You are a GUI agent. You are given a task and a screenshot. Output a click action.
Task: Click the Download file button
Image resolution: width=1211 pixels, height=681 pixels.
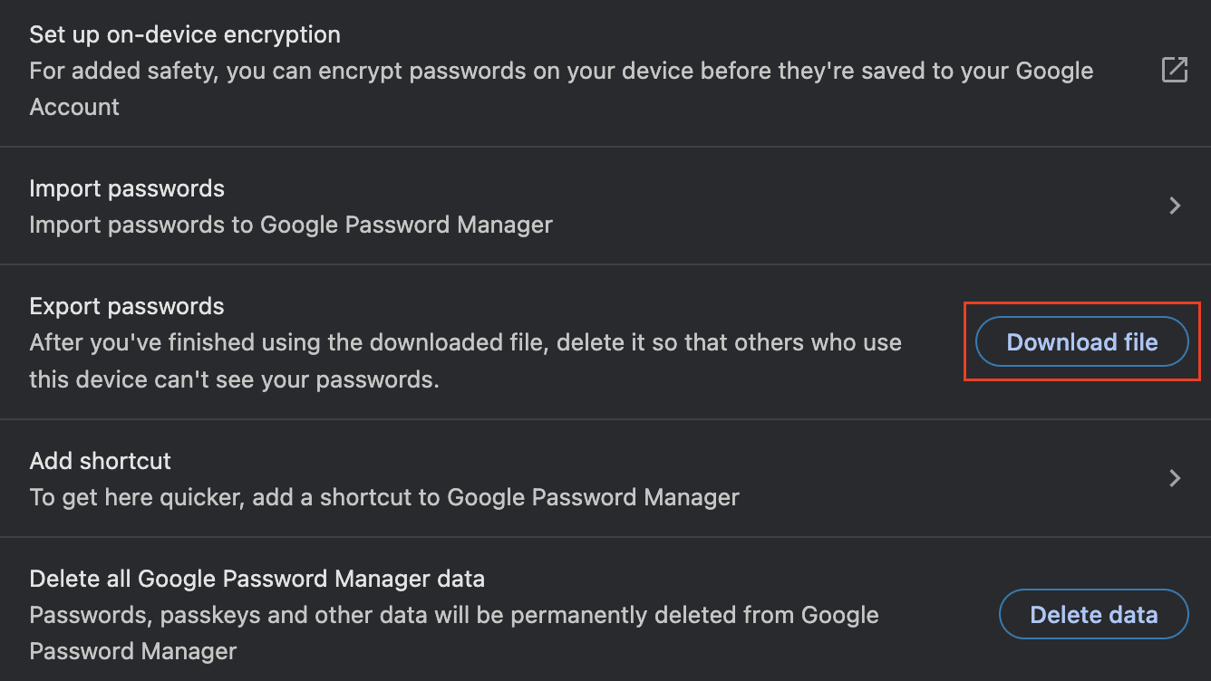tap(1081, 342)
